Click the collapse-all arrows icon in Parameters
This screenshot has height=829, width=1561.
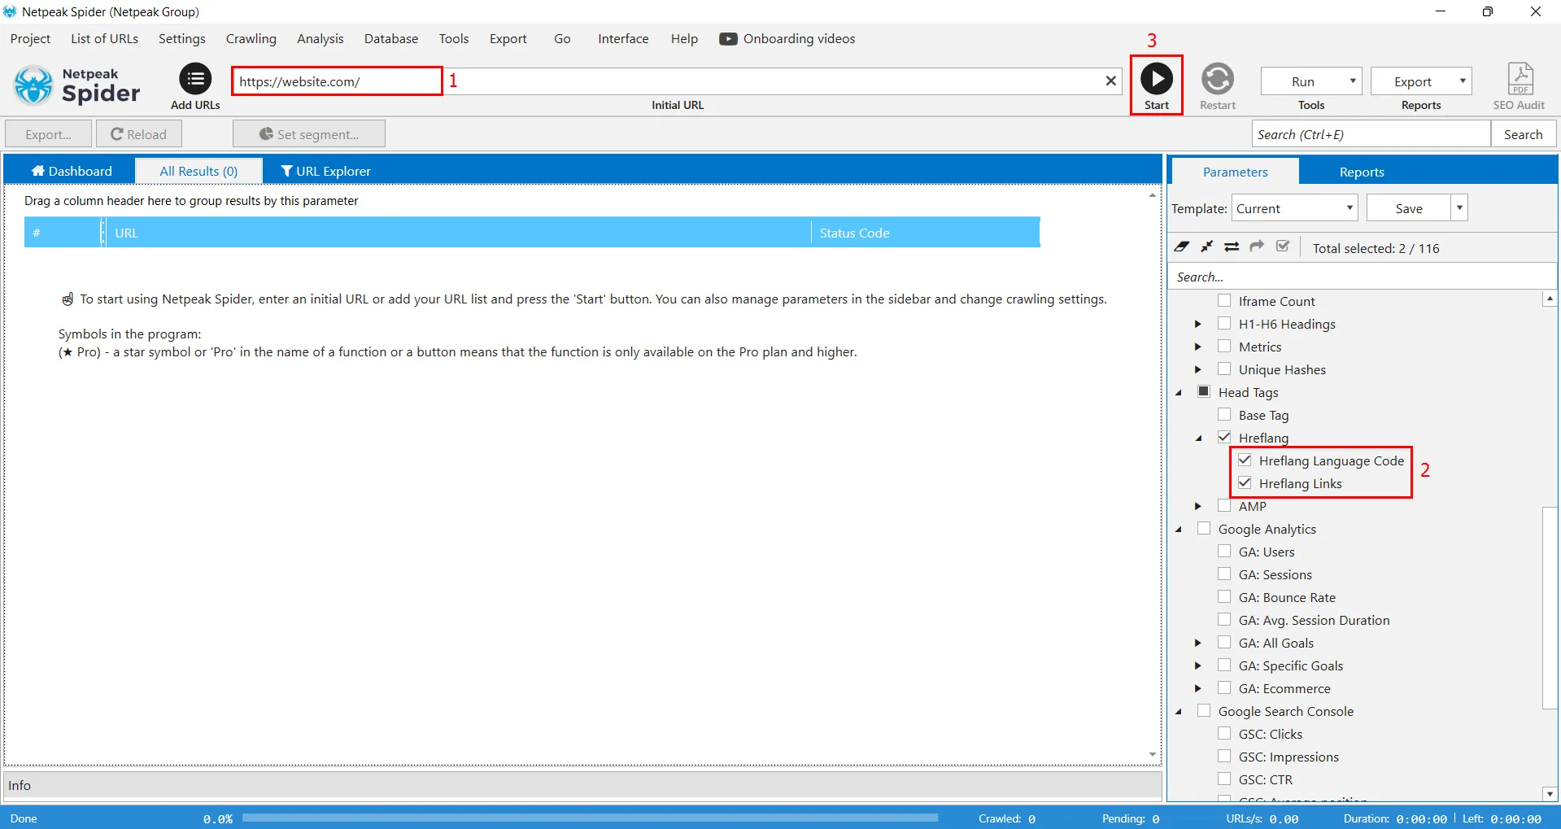[1207, 247]
